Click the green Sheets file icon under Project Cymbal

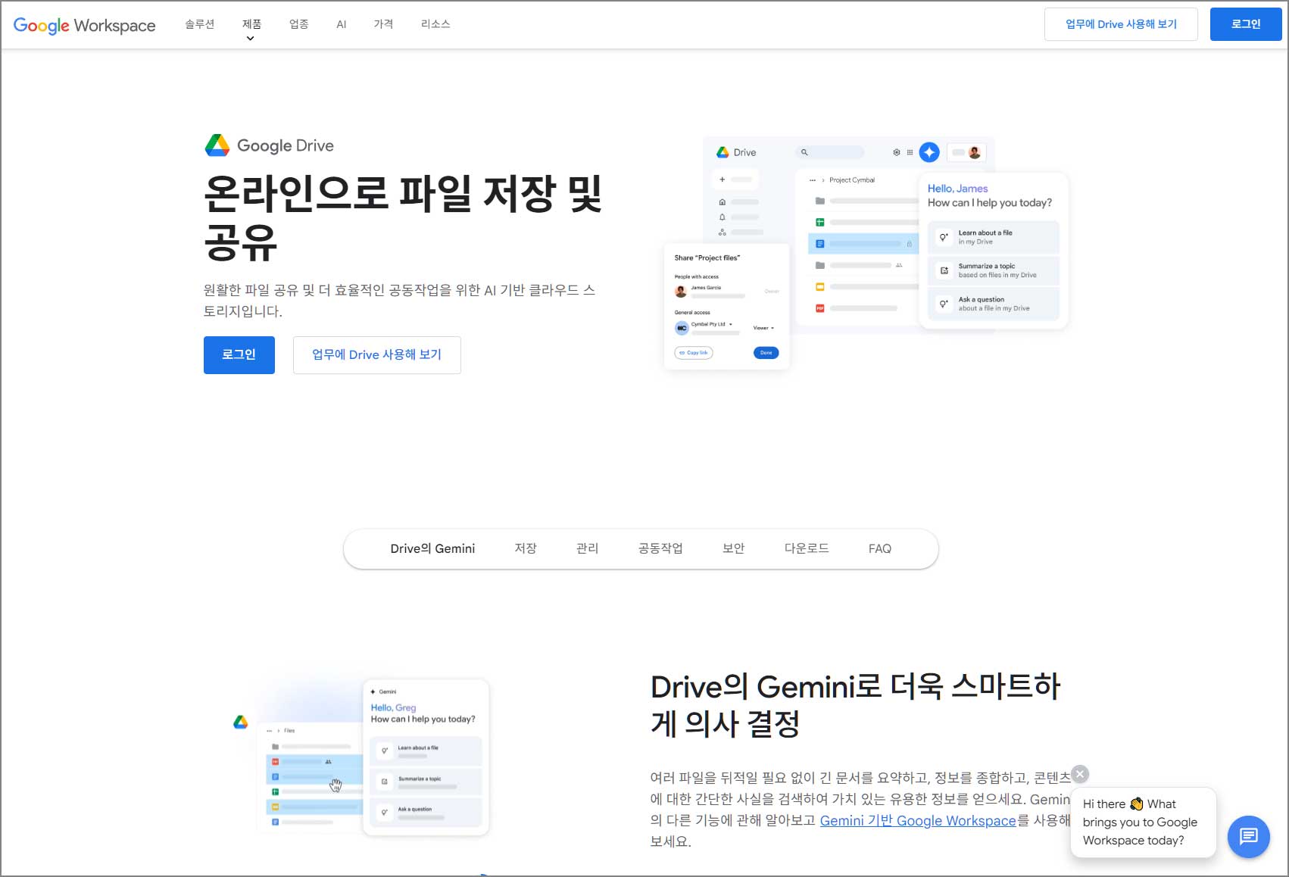[x=820, y=222]
